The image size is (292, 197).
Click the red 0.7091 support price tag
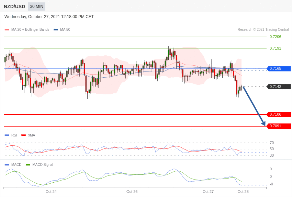[279, 126]
